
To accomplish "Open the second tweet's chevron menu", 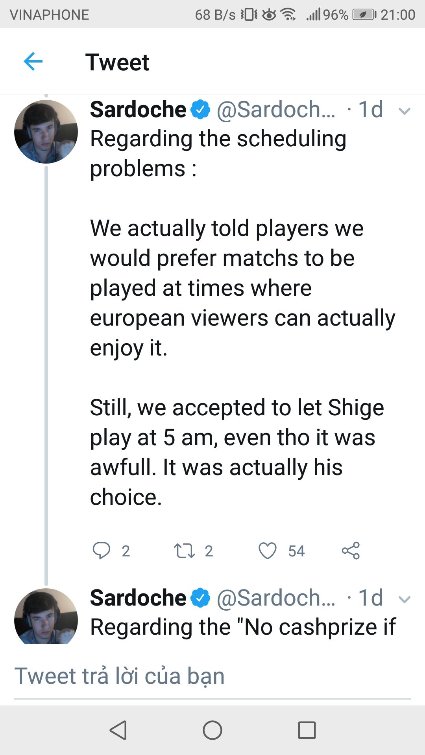I will click(x=405, y=599).
